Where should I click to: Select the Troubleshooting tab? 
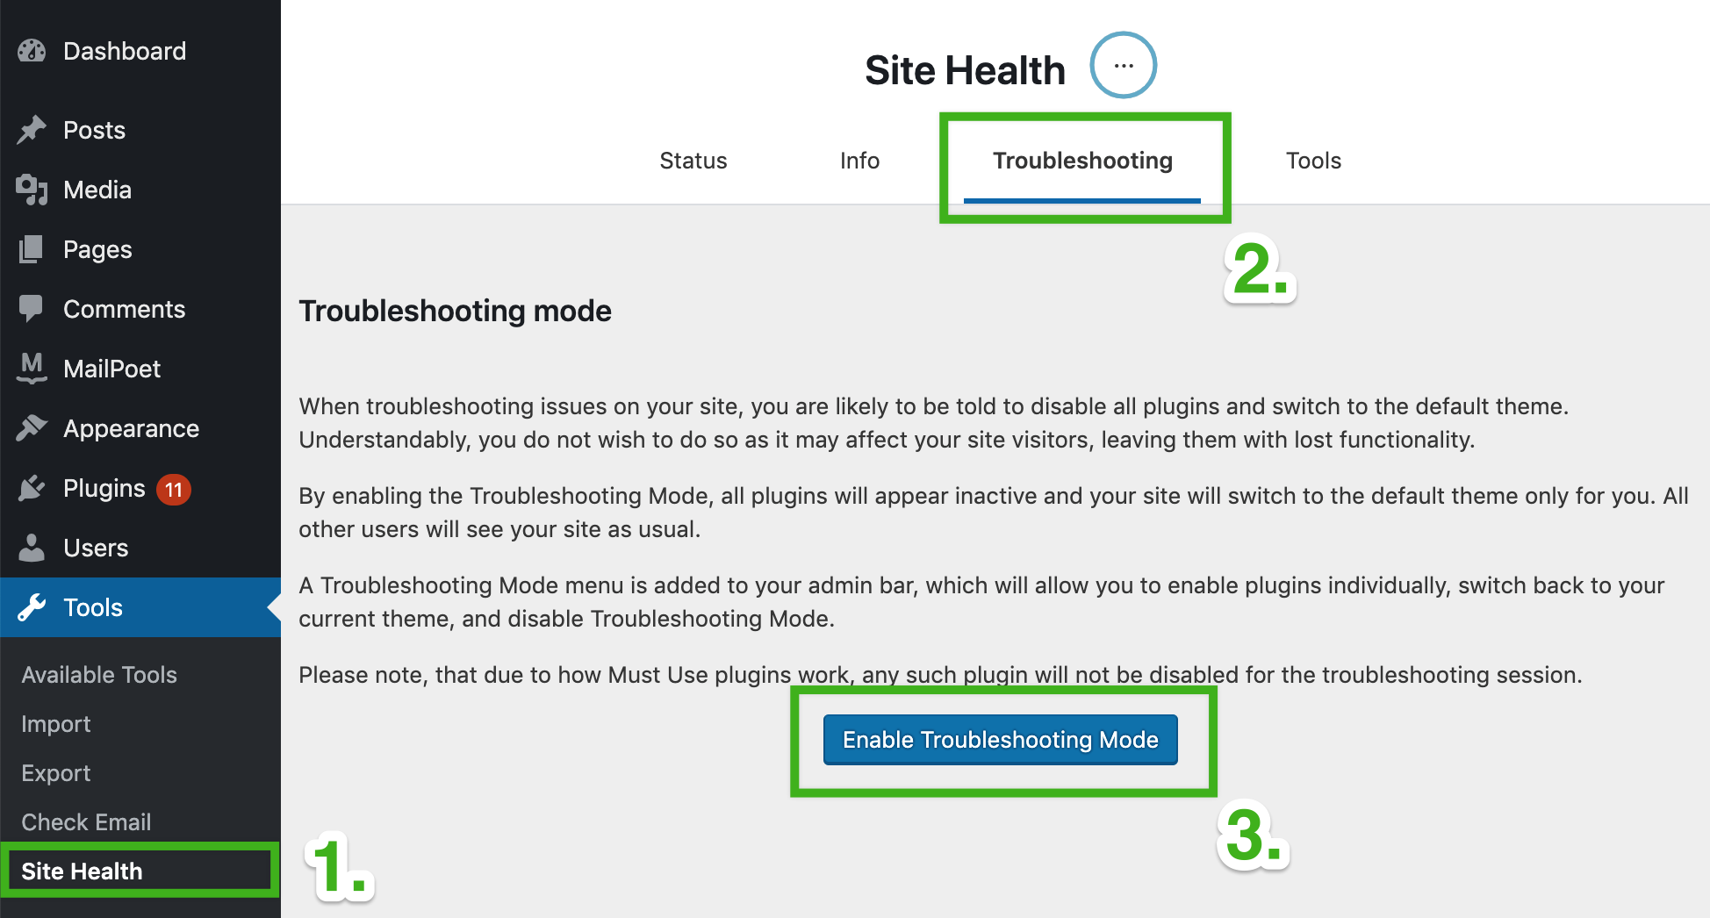1082,161
